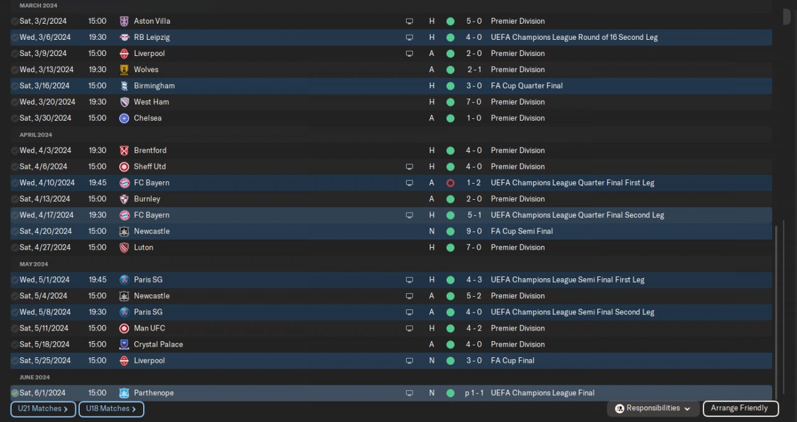Screen dimensions: 797x422
Task: Click the Parthenope club badge
Action: [125, 393]
